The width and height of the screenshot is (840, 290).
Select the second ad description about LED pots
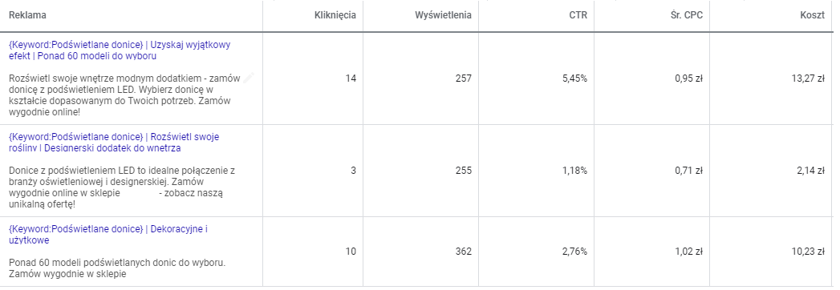(x=122, y=187)
